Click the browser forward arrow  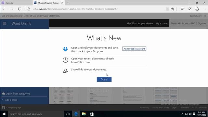pos(12,9)
